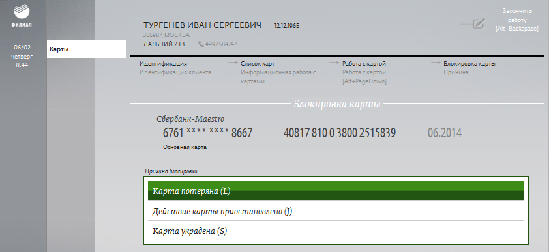The width and height of the screenshot is (549, 252).
Task: Click the Идентификация клиента subtitle
Action: pyautogui.click(x=175, y=72)
